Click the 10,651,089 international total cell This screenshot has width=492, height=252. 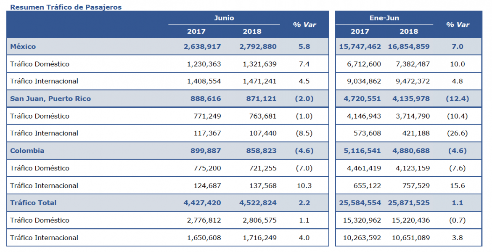click(x=411, y=238)
